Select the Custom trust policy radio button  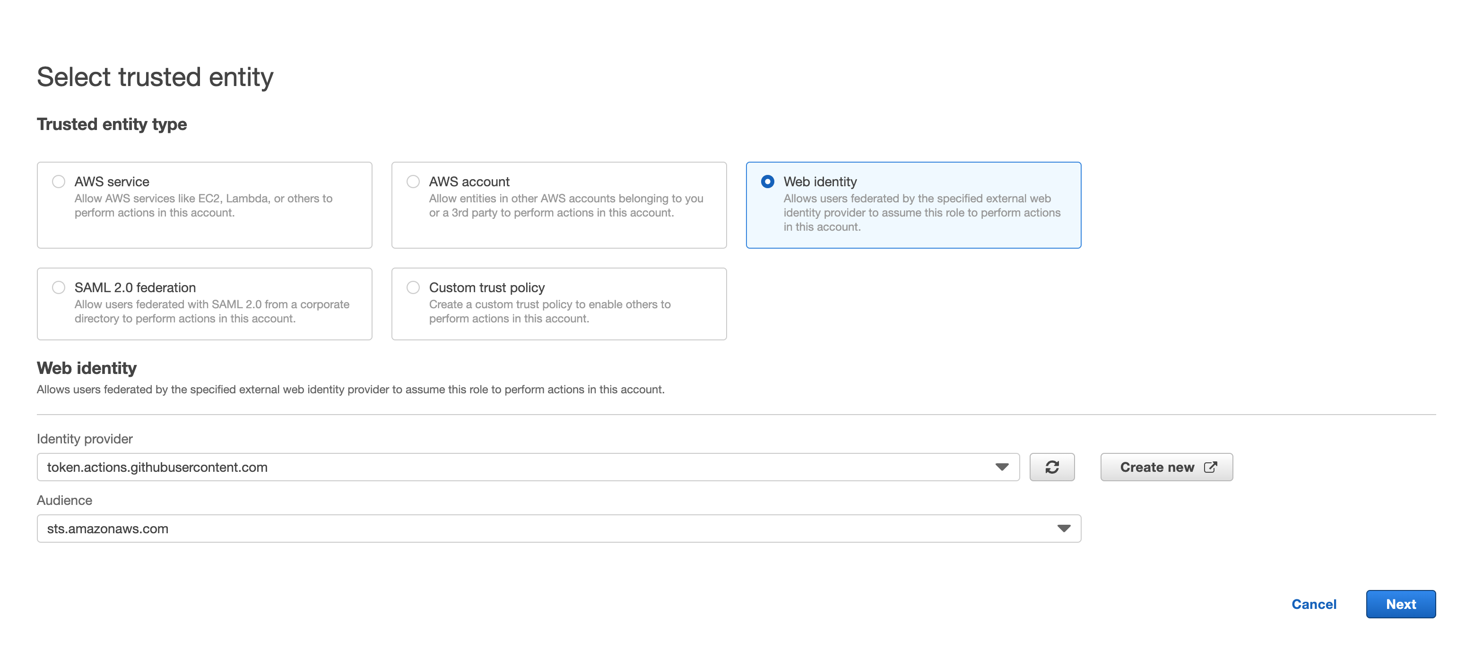pos(413,287)
